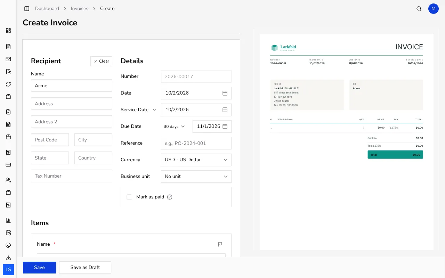The image size is (445, 278).
Task: Open search with the magnifier icon
Action: (419, 9)
